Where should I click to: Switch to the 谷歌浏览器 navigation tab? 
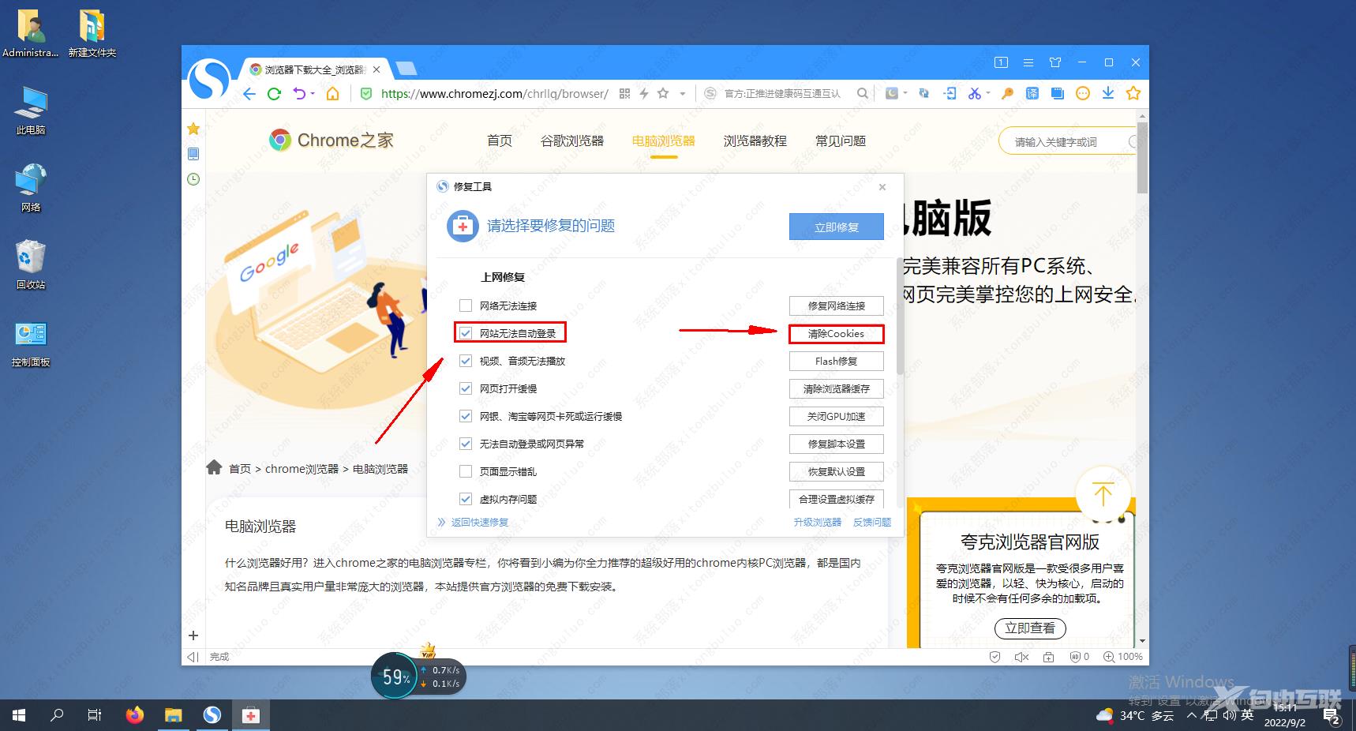click(571, 141)
